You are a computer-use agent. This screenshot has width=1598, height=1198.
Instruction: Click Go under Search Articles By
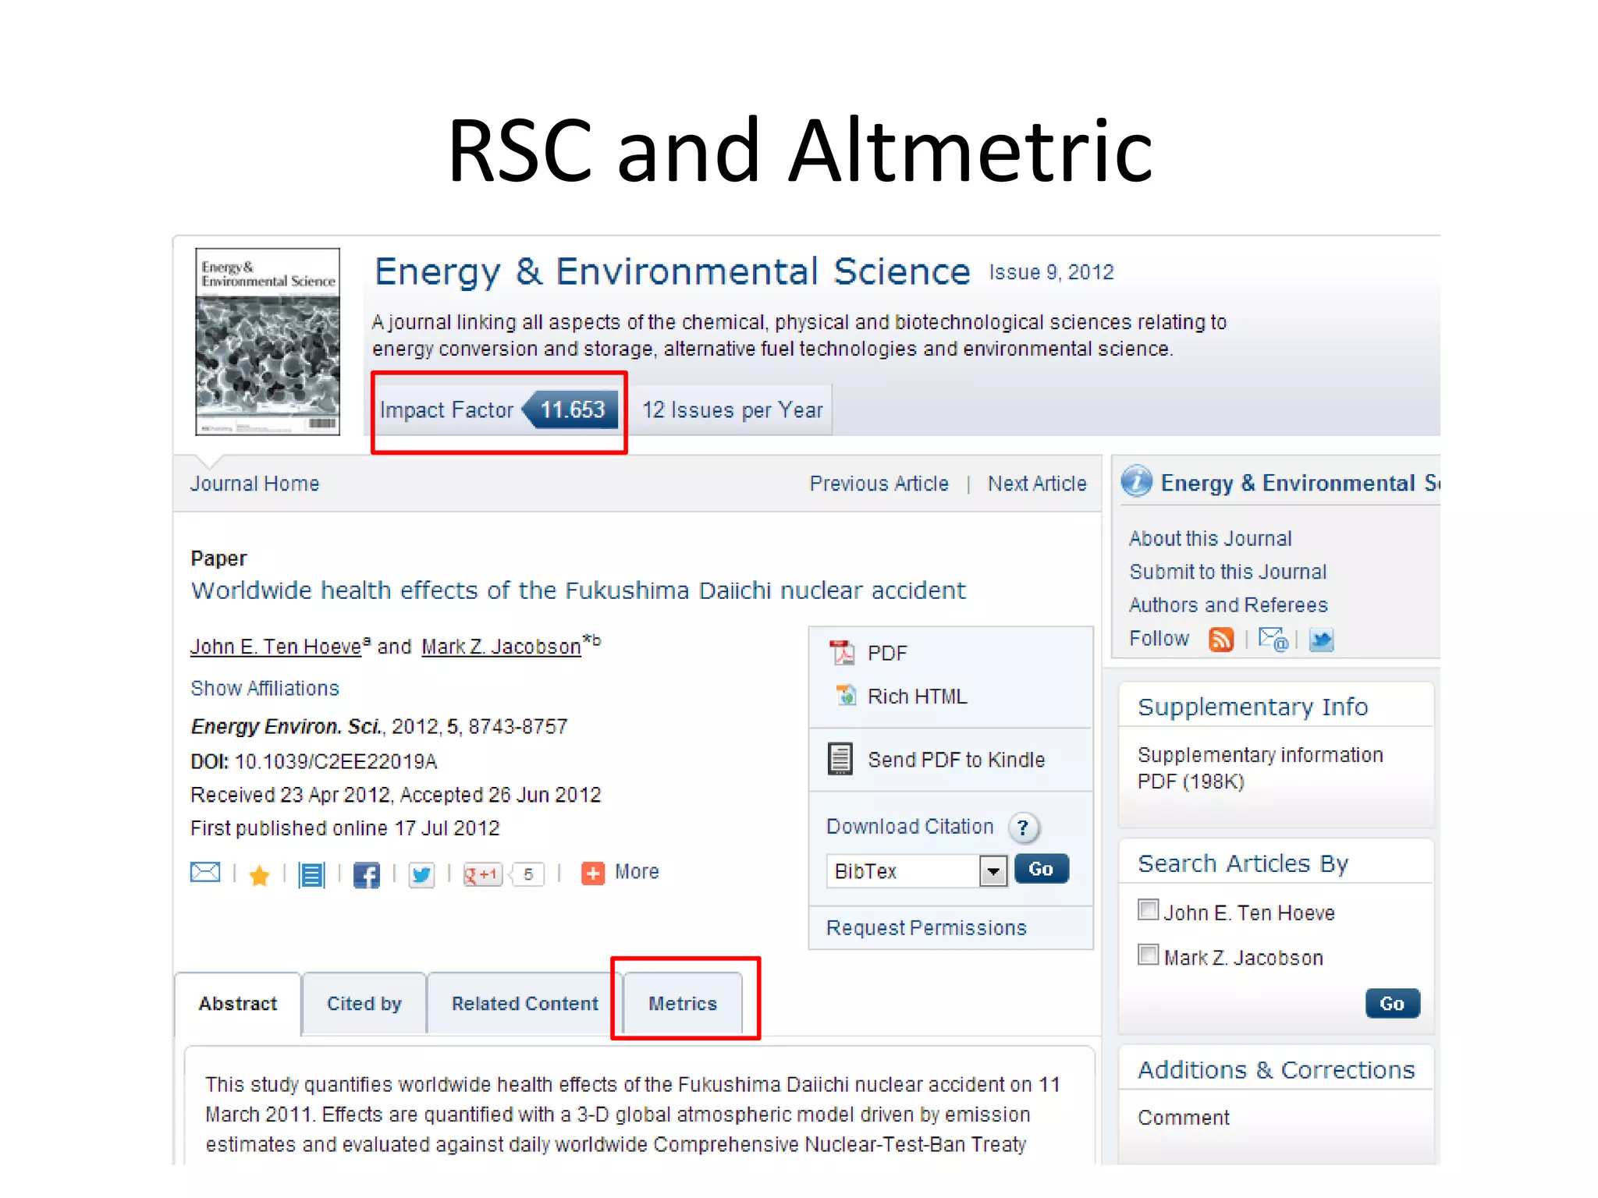tap(1393, 1003)
